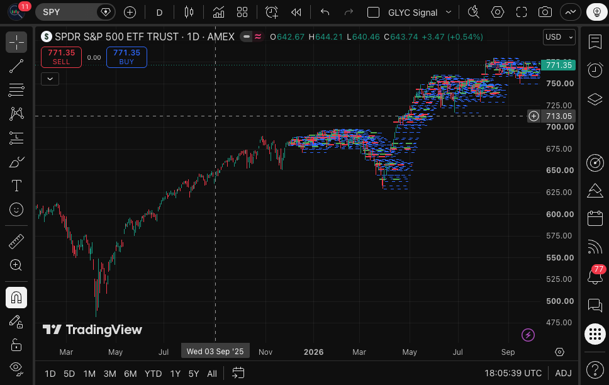Hide all drawings with eye icon
This screenshot has width=609, height=385.
click(16, 368)
